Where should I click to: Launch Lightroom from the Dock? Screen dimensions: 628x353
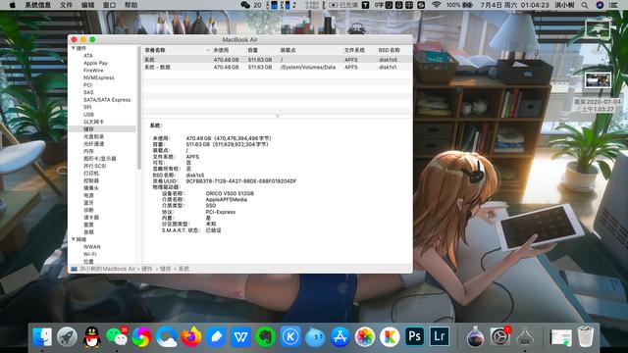click(x=440, y=336)
